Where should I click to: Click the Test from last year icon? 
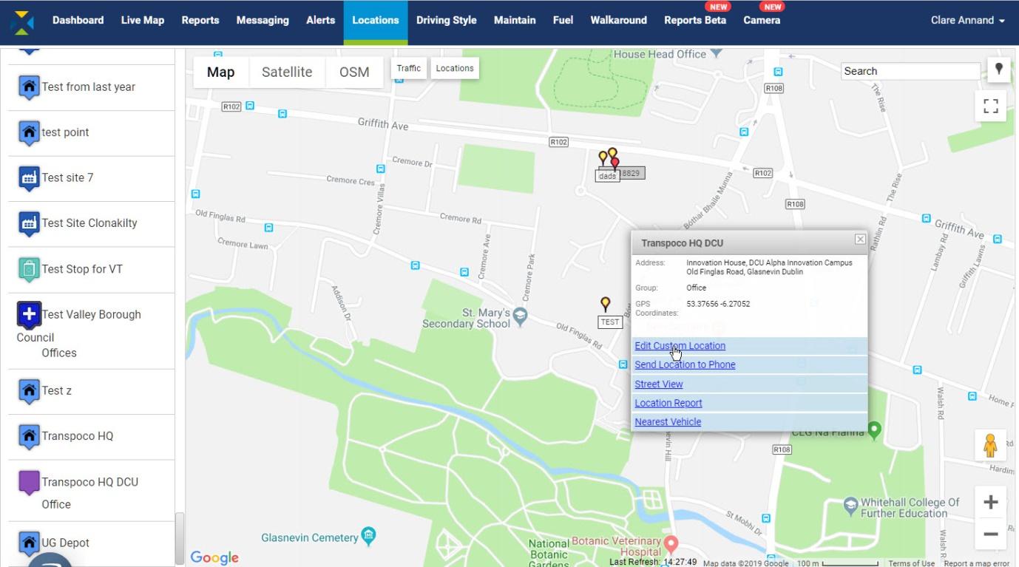(29, 87)
